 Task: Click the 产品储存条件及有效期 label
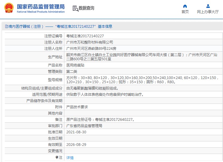tap(44, 101)
